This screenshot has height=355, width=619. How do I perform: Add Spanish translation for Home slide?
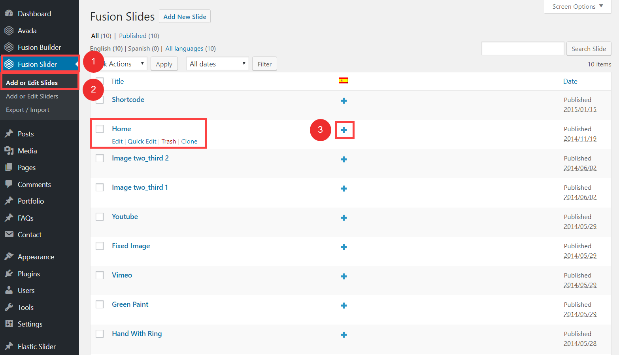tap(344, 130)
